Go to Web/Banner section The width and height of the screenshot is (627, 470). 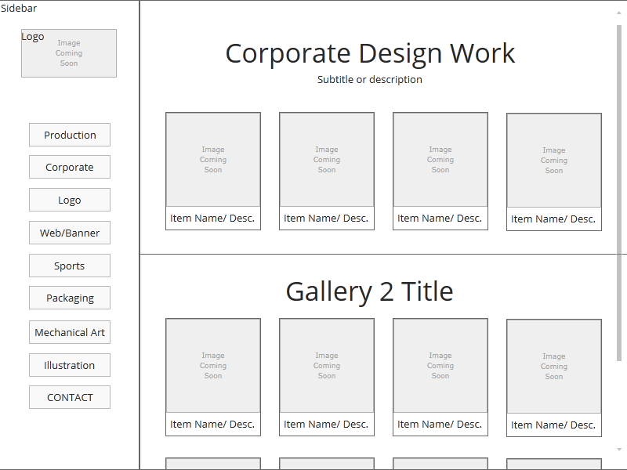70,233
